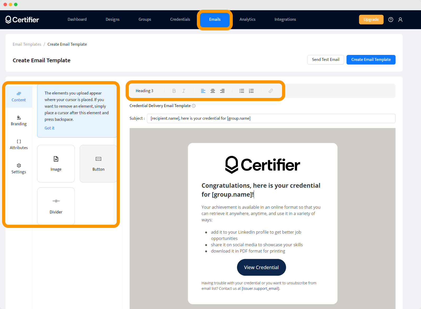This screenshot has width=421, height=309.
Task: Select the Content sidebar tab
Action: 19,97
